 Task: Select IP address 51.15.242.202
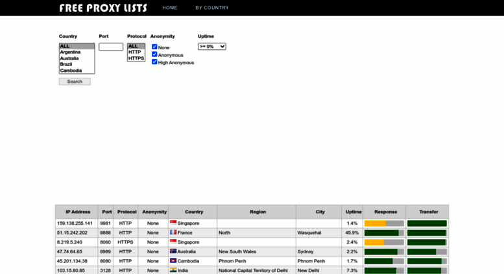pos(72,233)
